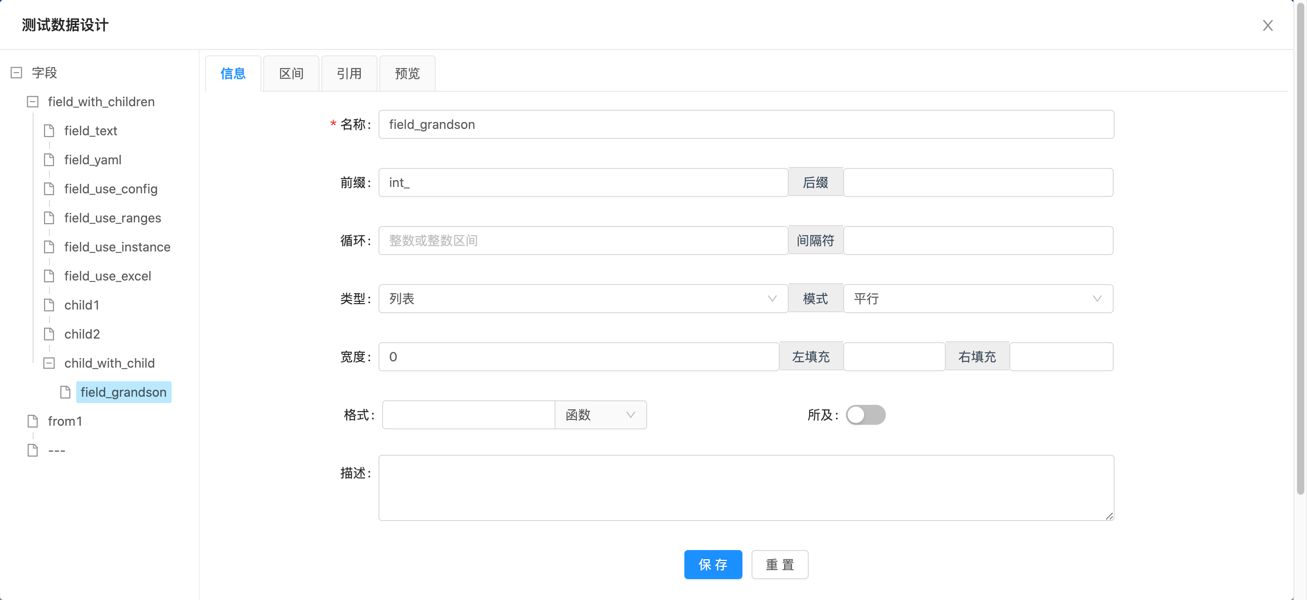Click the file icon next to field_use_excel
Viewport: 1307px width, 600px height.
pyautogui.click(x=49, y=276)
